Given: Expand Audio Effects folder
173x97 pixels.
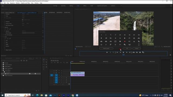Looking at the screenshot, I should click(x=2, y=67).
